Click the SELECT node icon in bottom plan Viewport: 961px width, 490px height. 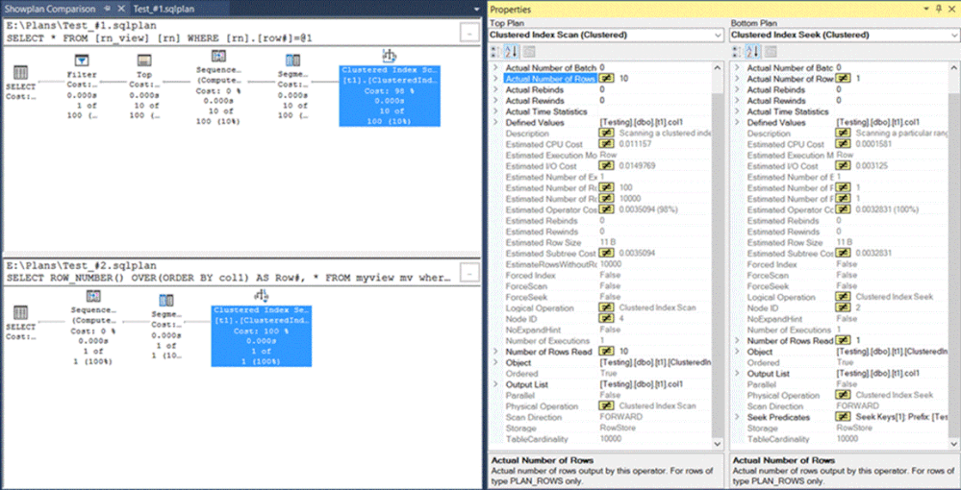[20, 312]
